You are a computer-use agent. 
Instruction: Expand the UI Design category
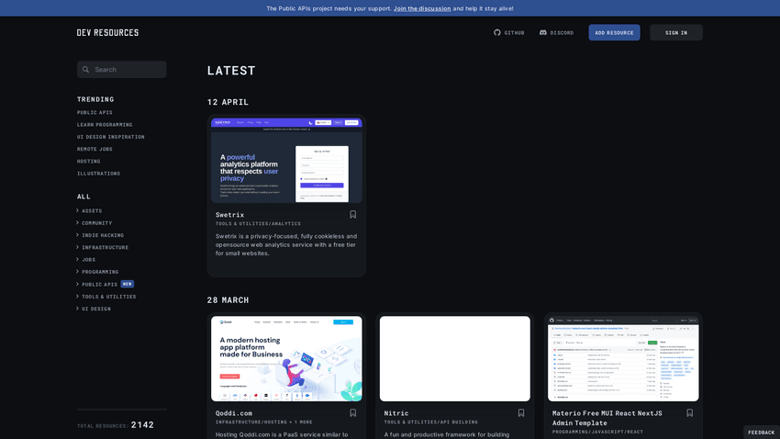point(78,309)
